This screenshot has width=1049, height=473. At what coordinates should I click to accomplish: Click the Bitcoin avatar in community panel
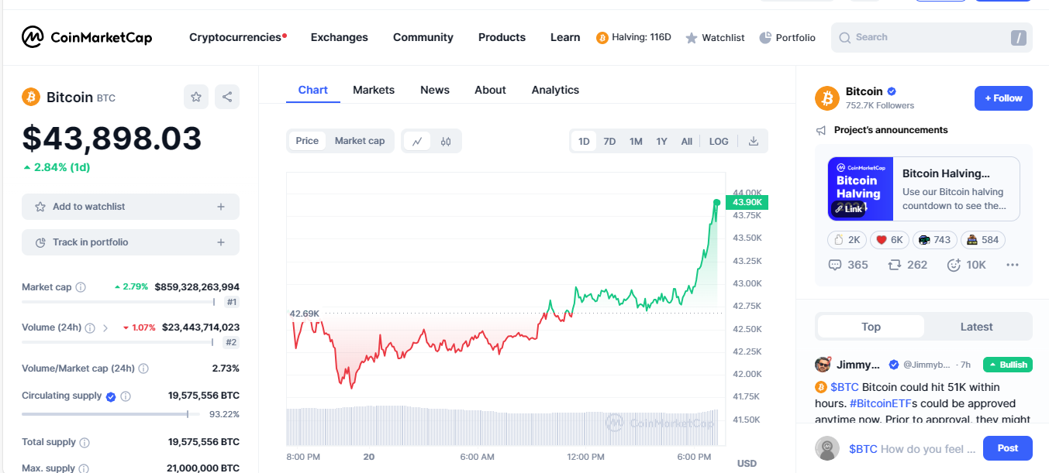coord(827,98)
